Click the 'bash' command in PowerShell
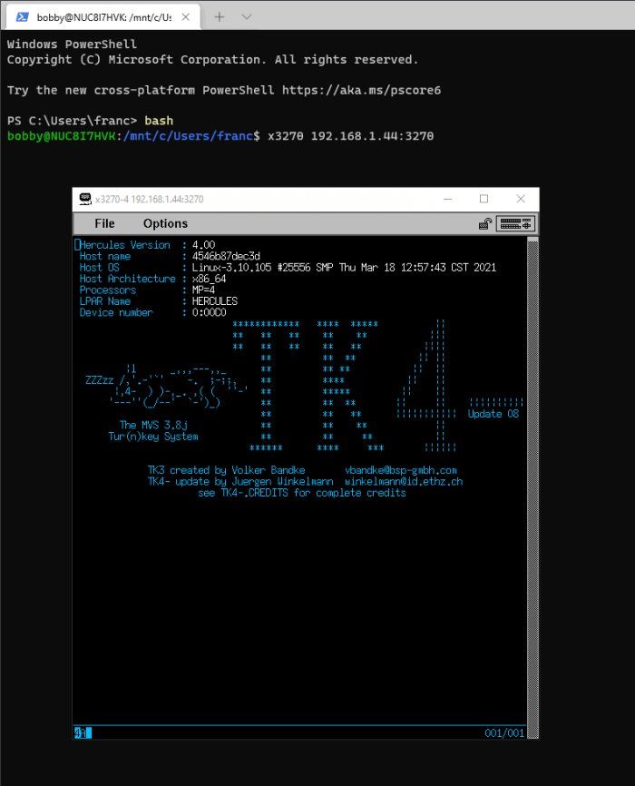This screenshot has width=635, height=786. [x=159, y=121]
